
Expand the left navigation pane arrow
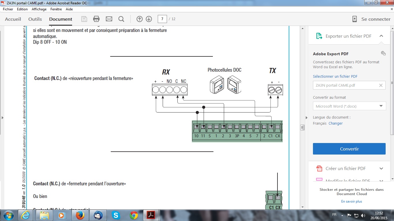tap(2, 117)
